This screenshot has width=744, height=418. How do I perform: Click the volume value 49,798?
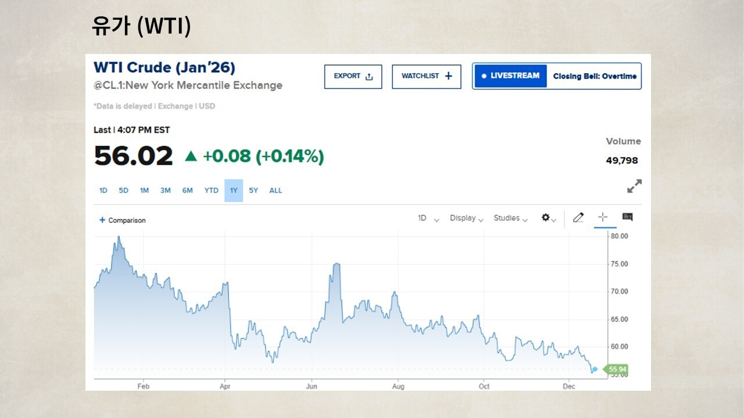click(622, 160)
